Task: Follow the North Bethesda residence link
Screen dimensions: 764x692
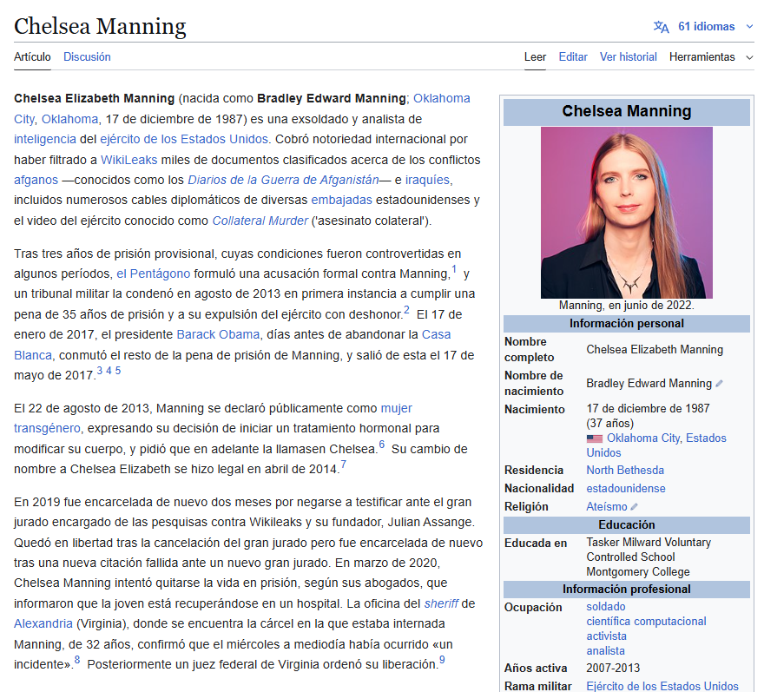Action: tap(625, 471)
